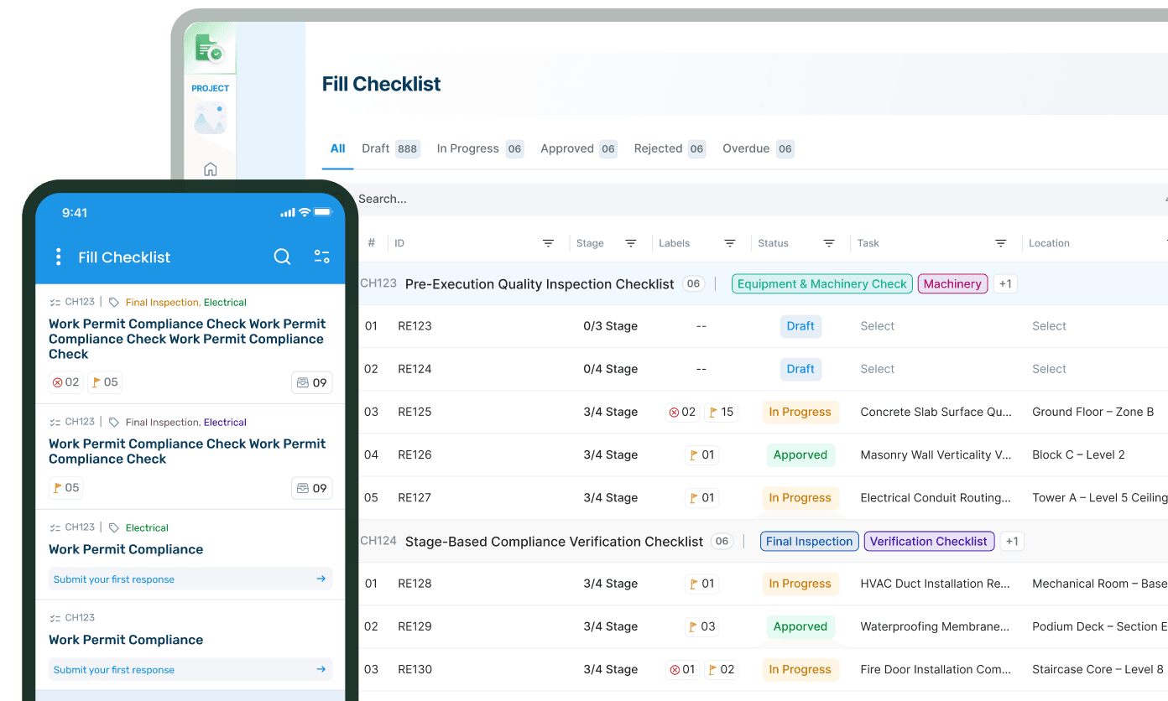The width and height of the screenshot is (1168, 701).
Task: Click the "Block C – Level 2" location cell
Action: (x=1078, y=454)
